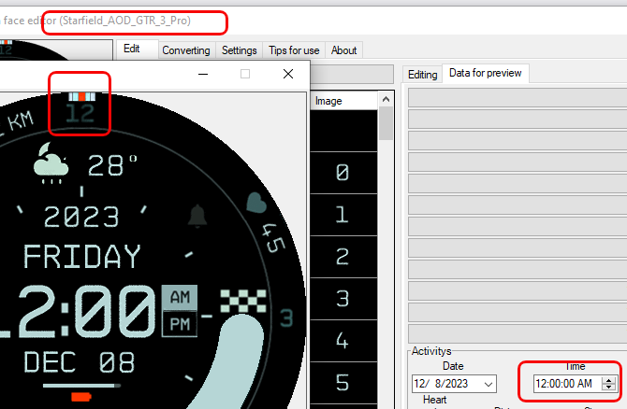Open the Tips for use tab
Screen dimensions: 627x409
click(x=294, y=50)
